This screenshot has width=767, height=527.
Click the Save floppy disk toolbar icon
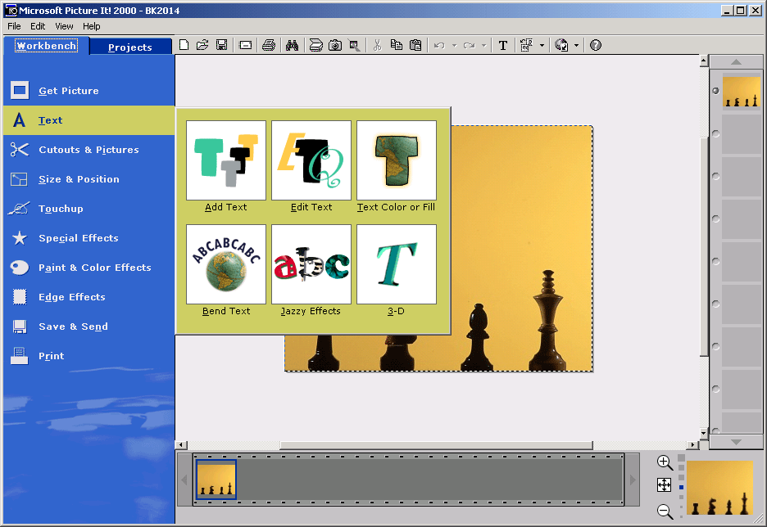221,46
